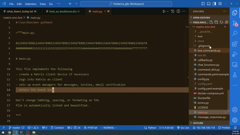Open the File menu
240x135 pixels.
tap(11, 4)
